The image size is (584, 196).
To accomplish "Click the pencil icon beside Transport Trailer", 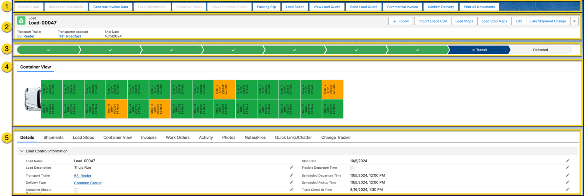I will 291,175.
